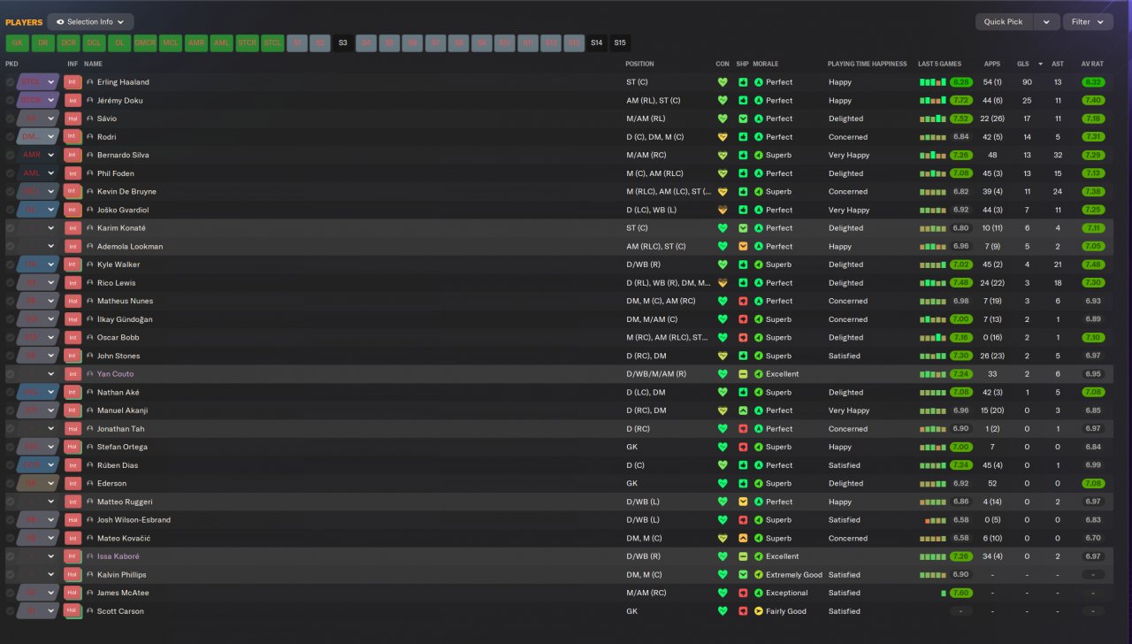Click Rico Lewis's last 5 games form bars
Viewport: 1132px width, 644px height.
pyautogui.click(x=933, y=283)
